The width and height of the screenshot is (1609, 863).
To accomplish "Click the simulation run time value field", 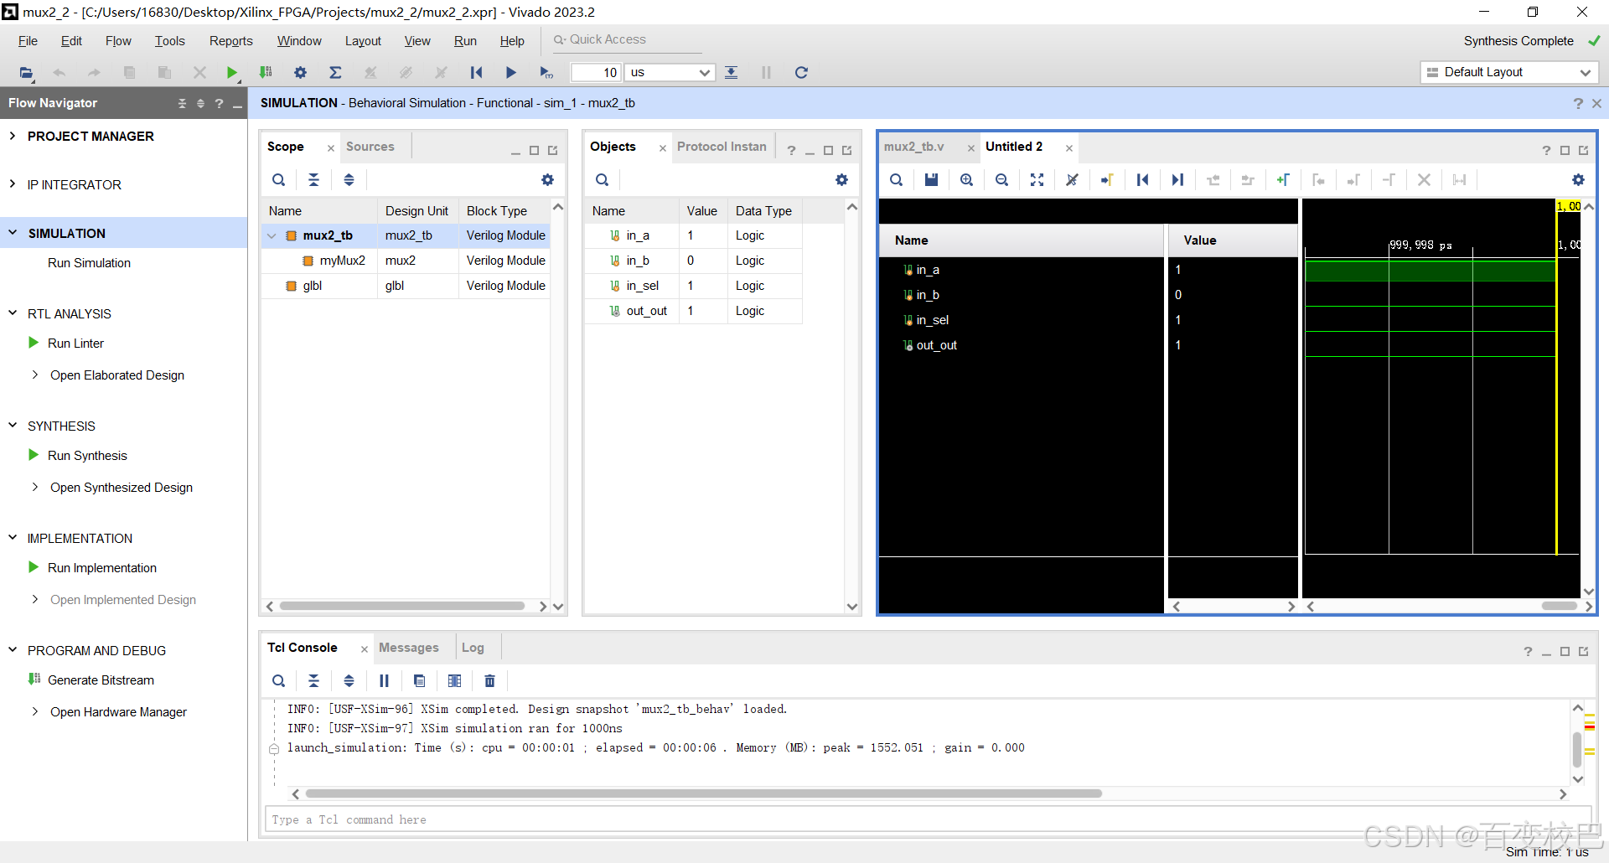I will [596, 73].
